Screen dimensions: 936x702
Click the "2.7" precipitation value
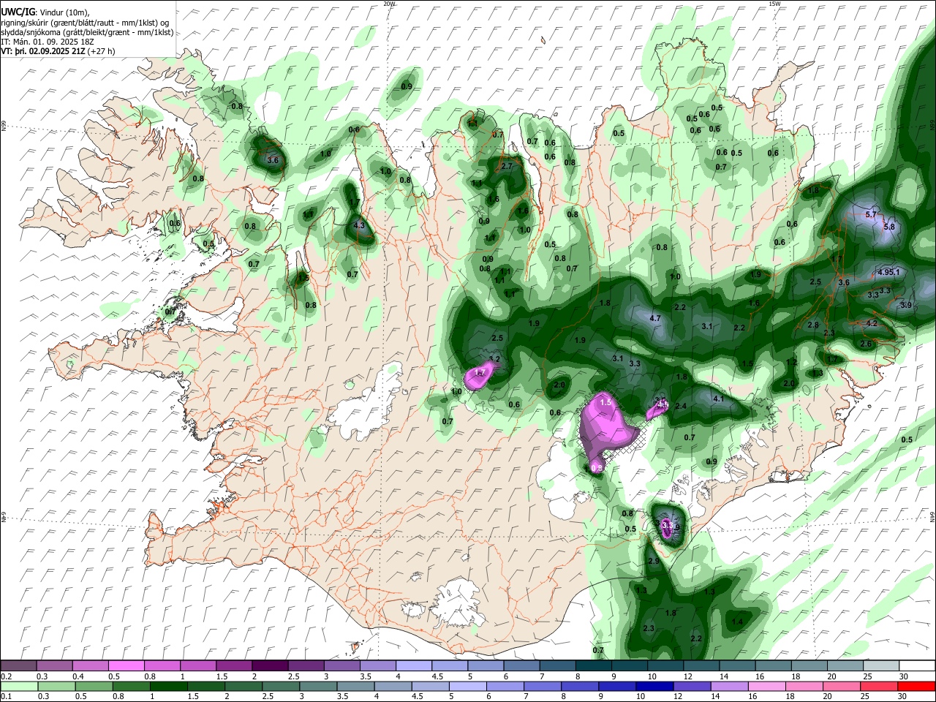click(507, 166)
